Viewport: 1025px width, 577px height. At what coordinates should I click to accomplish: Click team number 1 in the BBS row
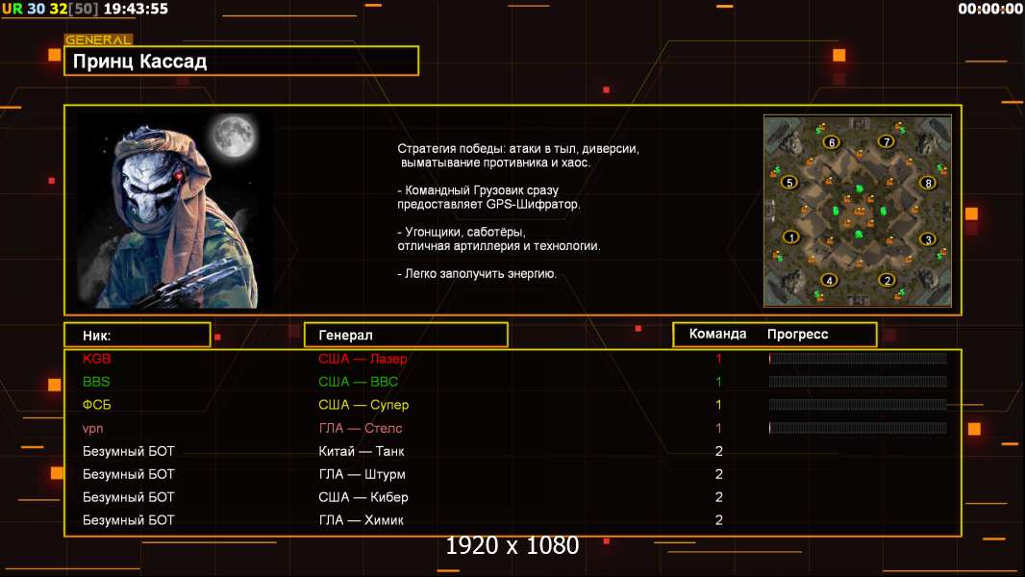coord(718,382)
